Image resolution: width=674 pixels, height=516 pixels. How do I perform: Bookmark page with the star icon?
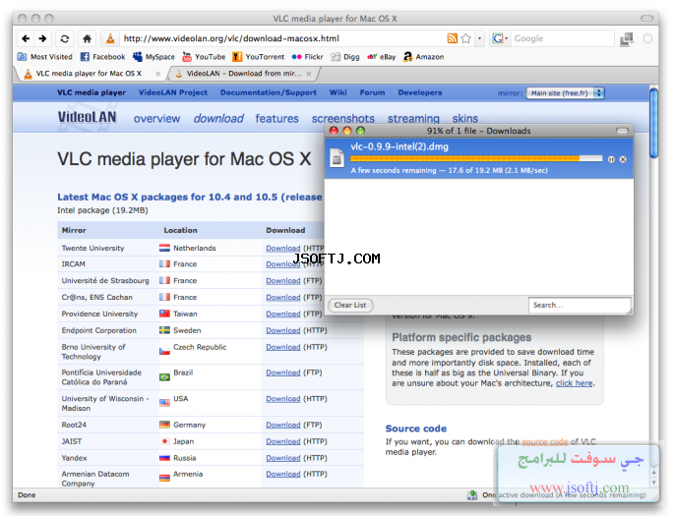[x=466, y=38]
